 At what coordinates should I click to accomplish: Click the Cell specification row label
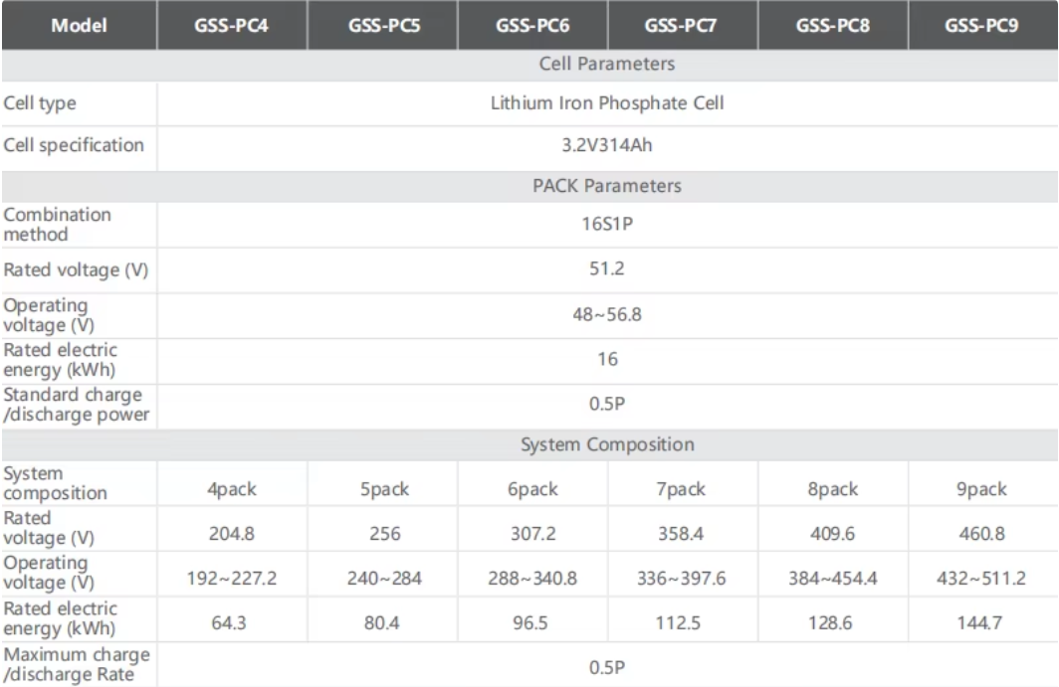[74, 146]
